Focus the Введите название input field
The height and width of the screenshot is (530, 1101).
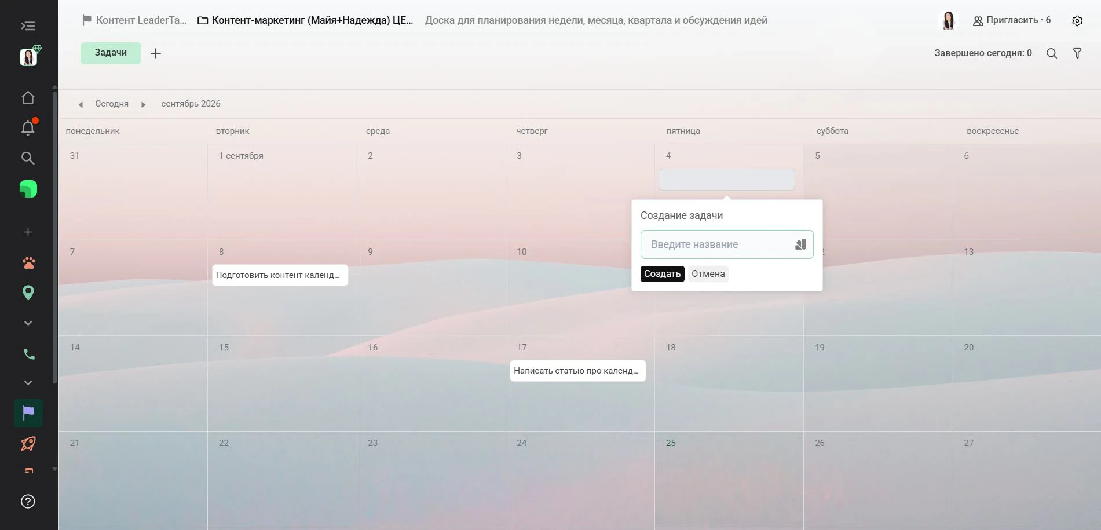coord(726,244)
